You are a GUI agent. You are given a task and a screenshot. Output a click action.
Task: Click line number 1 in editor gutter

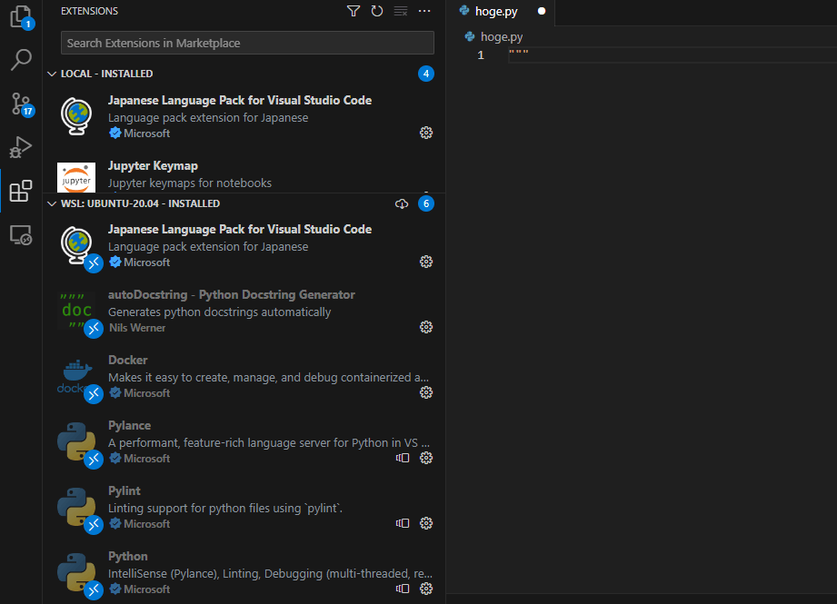[481, 55]
